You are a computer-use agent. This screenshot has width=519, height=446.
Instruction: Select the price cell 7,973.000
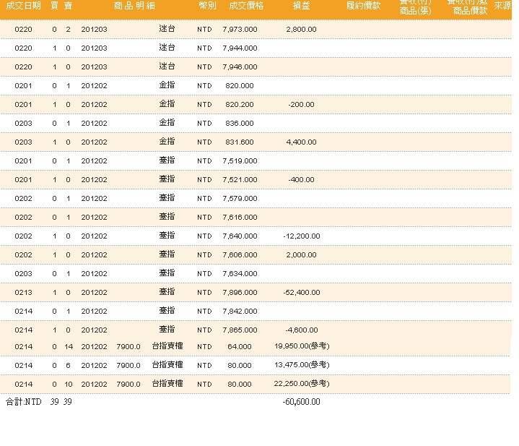pos(240,29)
